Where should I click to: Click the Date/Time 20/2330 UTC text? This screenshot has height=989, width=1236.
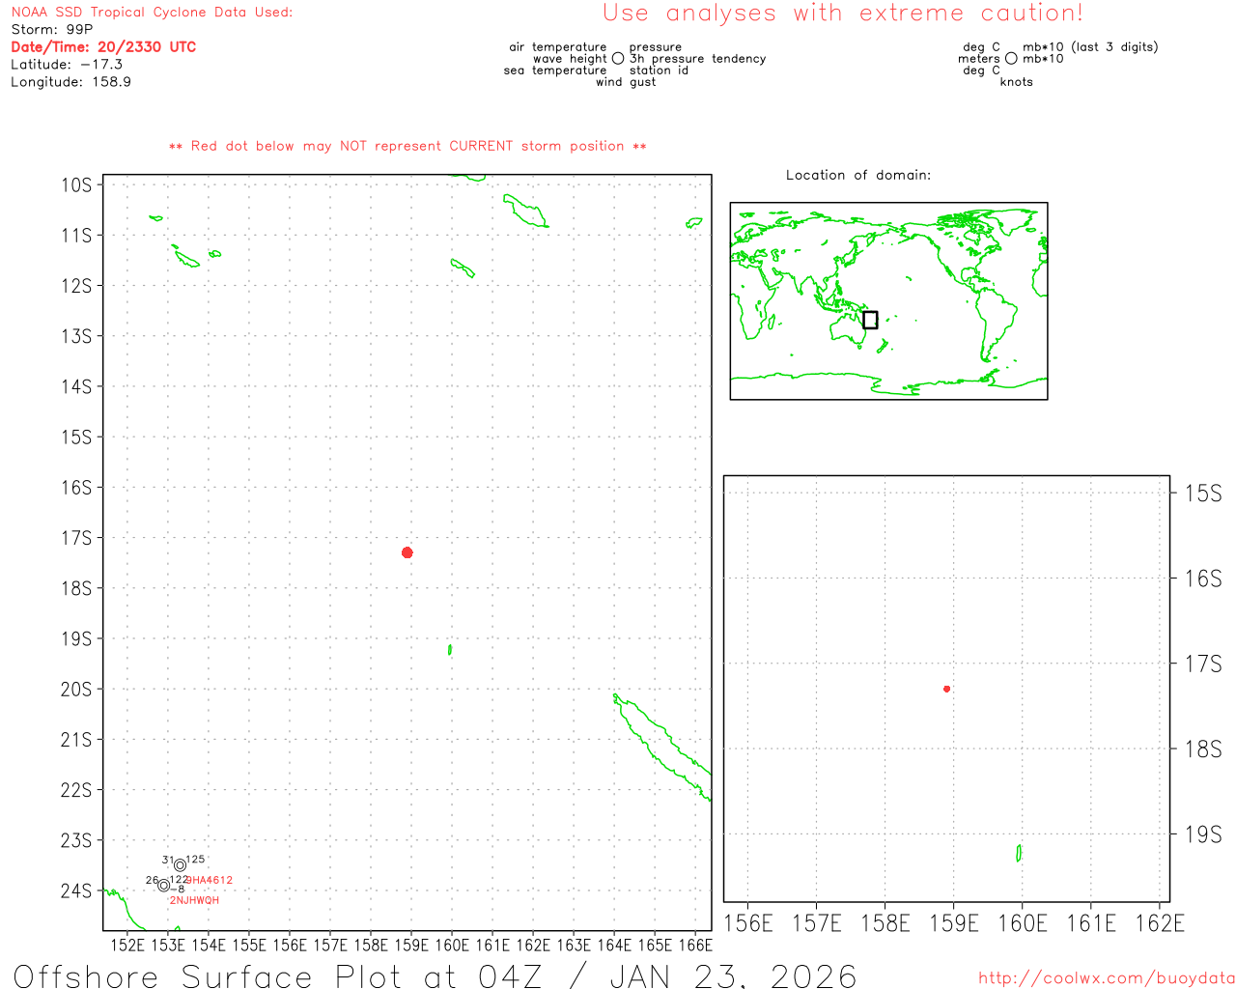point(103,47)
